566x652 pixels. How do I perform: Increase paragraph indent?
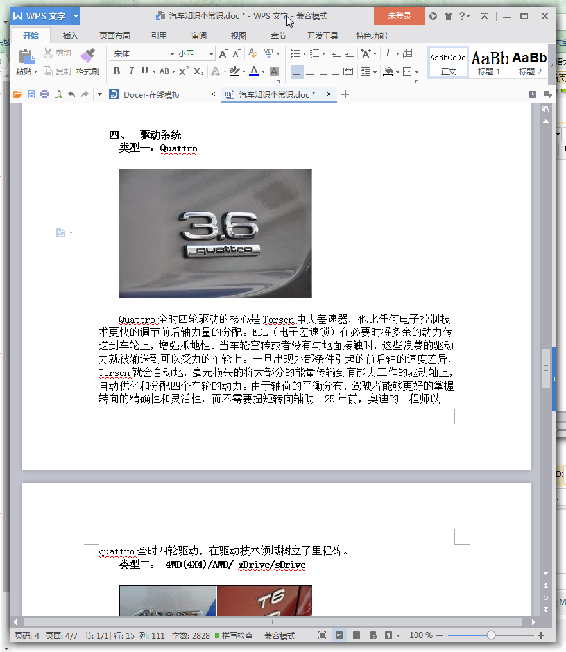[350, 53]
